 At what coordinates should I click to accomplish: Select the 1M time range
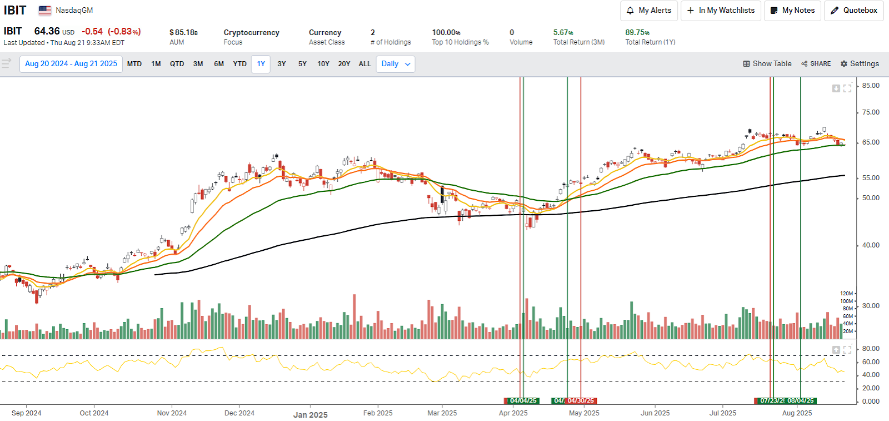coord(156,64)
